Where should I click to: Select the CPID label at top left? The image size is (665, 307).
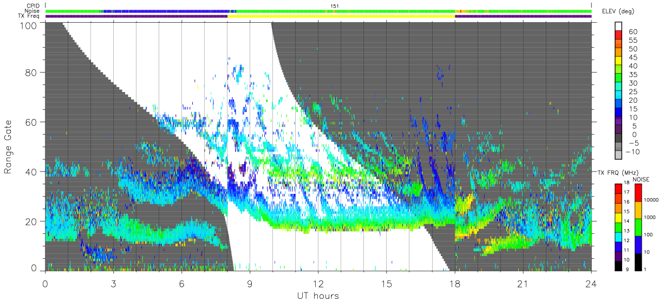(x=33, y=5)
